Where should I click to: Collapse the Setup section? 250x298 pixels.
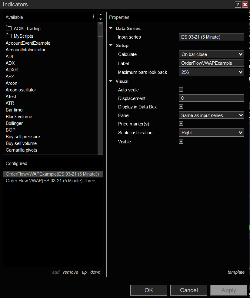tap(111, 46)
